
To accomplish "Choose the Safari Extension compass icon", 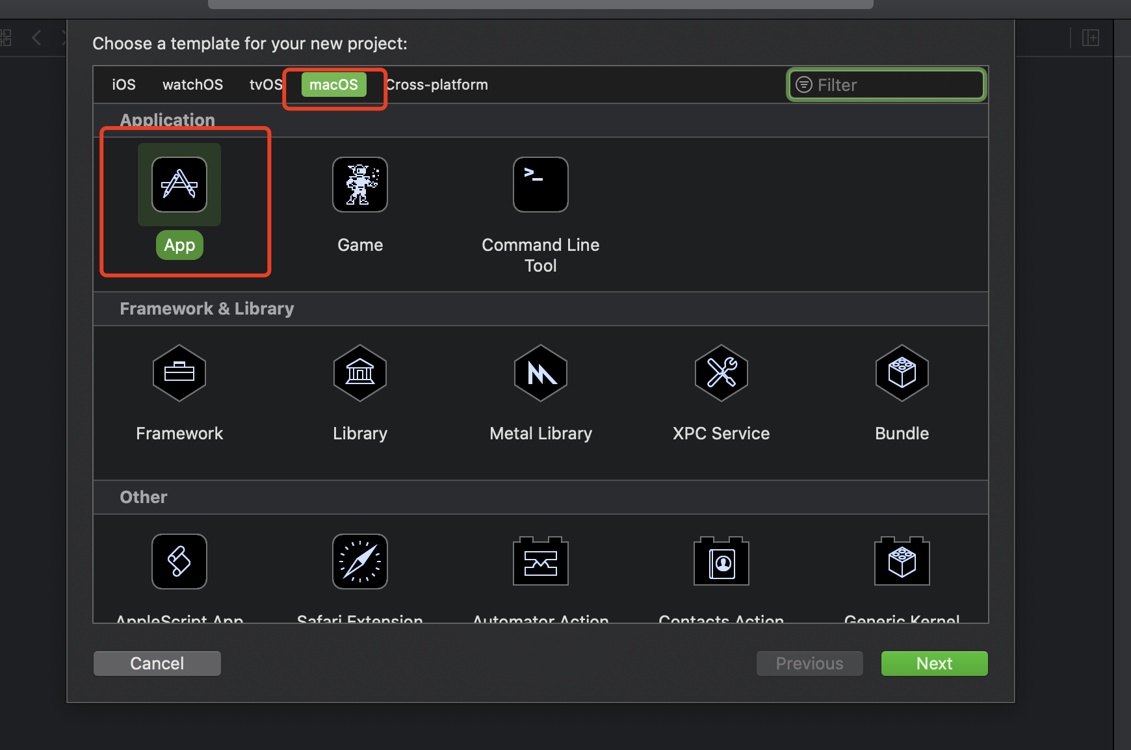I will [x=360, y=562].
